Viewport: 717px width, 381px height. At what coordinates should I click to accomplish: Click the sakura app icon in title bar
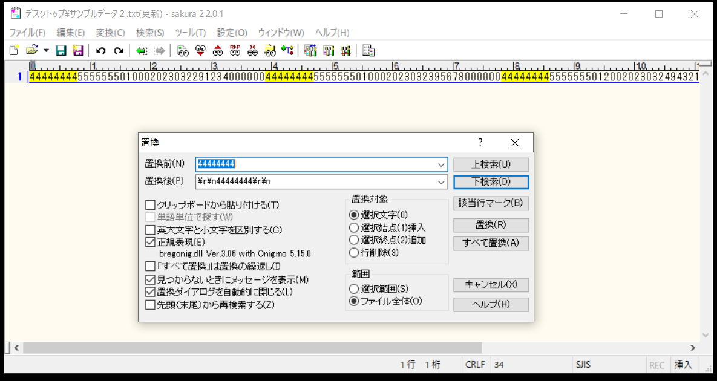[16, 14]
